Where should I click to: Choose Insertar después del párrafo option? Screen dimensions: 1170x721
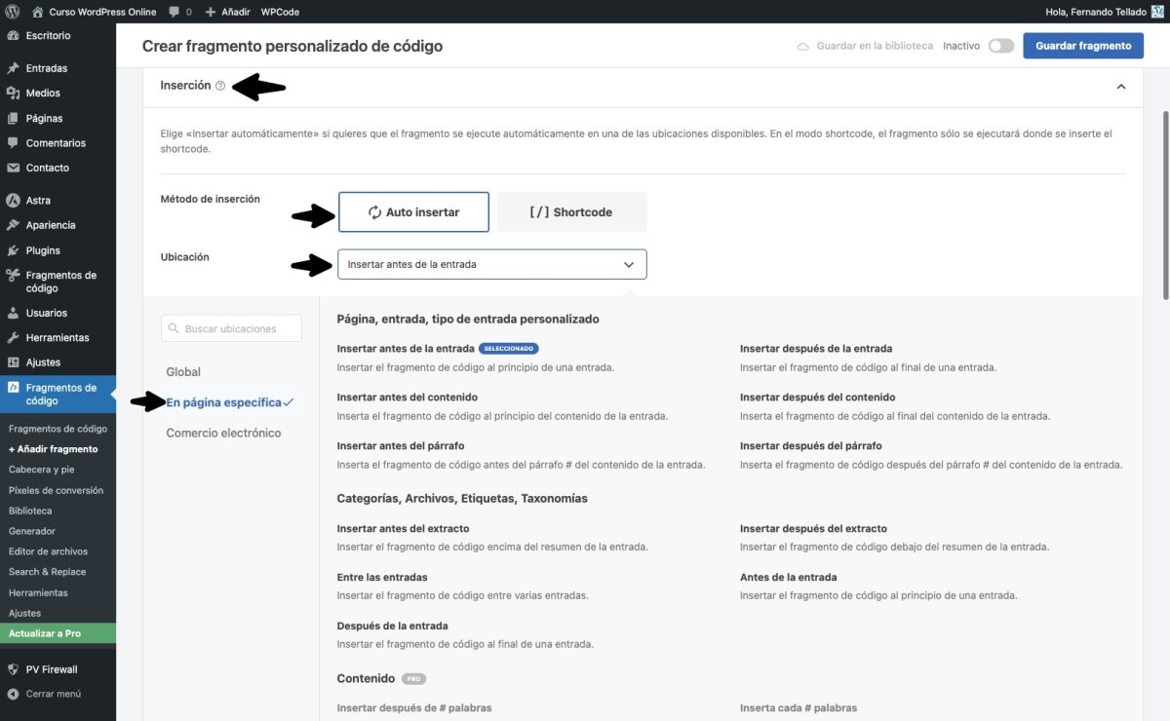click(811, 446)
